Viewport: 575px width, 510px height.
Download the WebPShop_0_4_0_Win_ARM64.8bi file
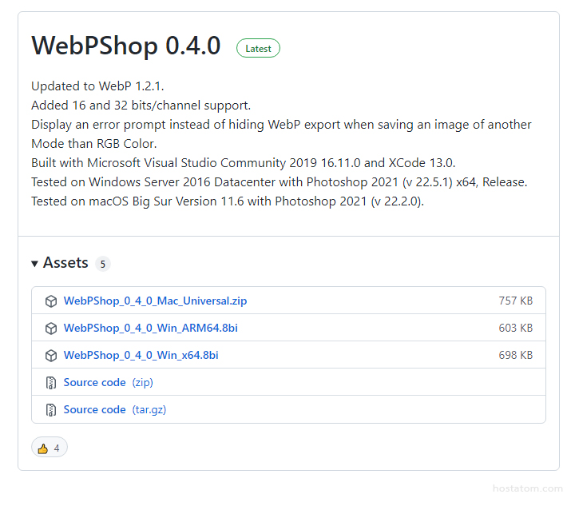[150, 329]
